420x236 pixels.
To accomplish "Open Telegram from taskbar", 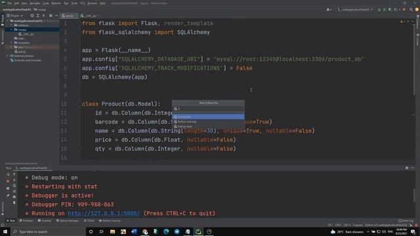I will tap(177, 231).
